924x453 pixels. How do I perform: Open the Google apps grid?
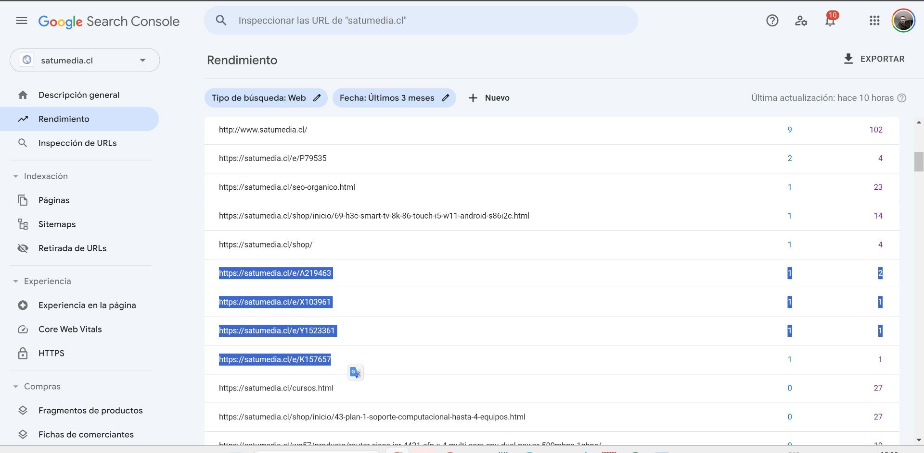point(874,21)
